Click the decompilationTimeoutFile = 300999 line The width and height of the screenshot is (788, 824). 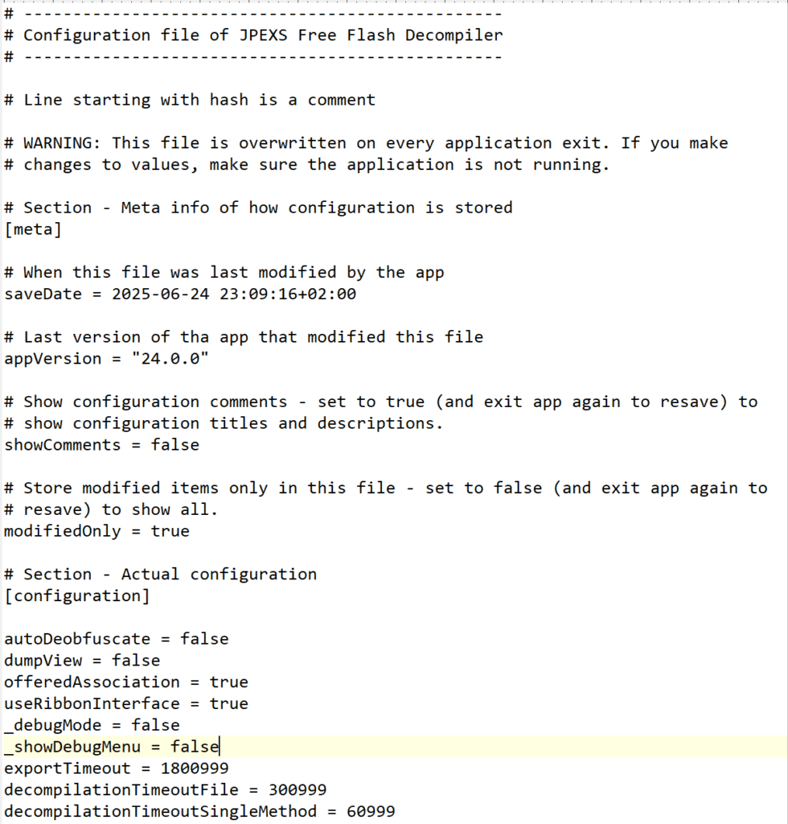(x=166, y=789)
